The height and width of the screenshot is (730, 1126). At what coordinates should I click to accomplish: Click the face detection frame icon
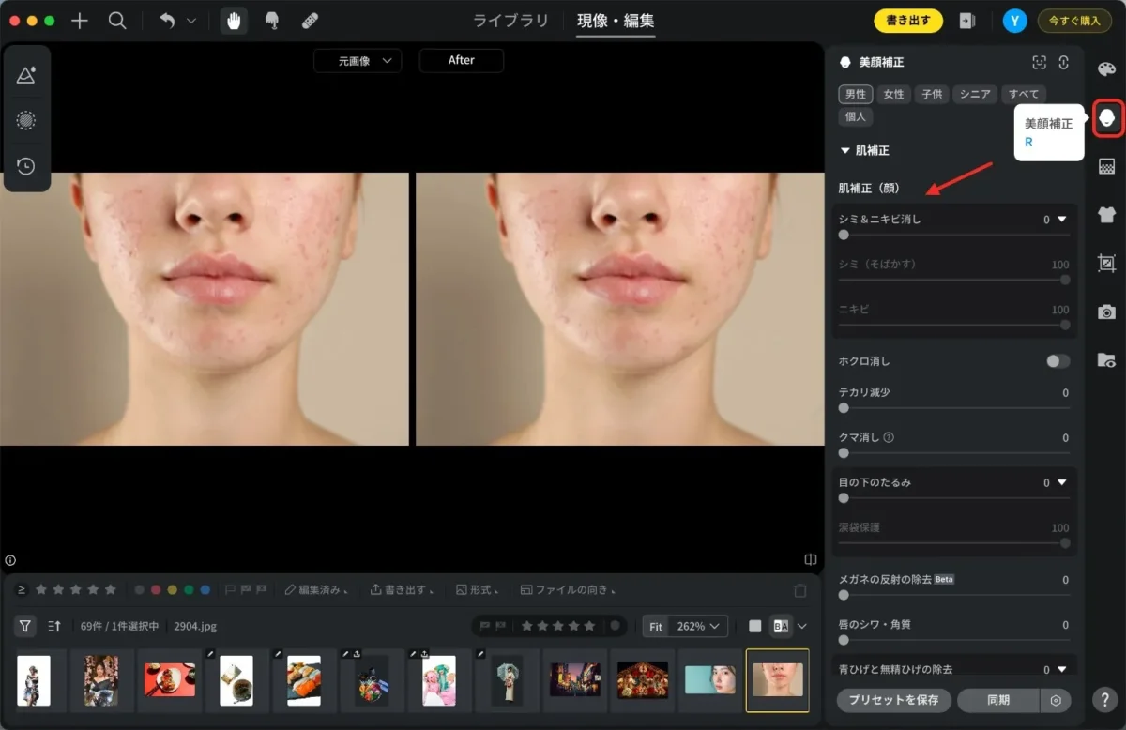[x=1039, y=63]
